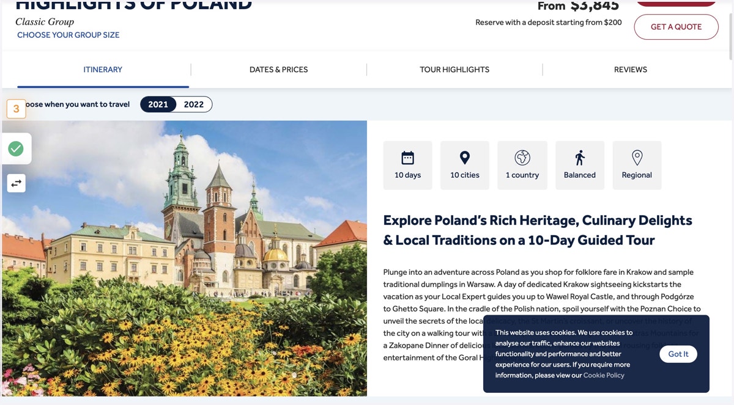The image size is (734, 405).
Task: Open Choose Your Group Size link
Action: (69, 35)
